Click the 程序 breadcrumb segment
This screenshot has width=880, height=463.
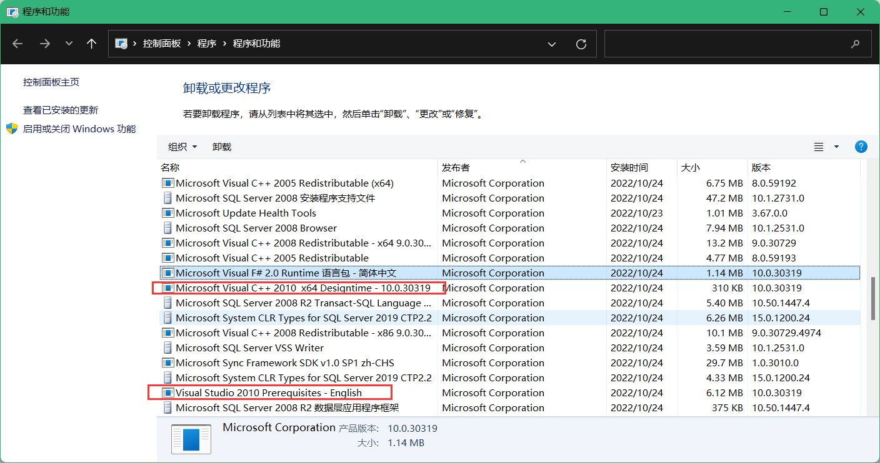207,44
